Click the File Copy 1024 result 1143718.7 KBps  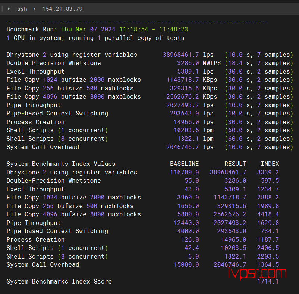pos(192,80)
